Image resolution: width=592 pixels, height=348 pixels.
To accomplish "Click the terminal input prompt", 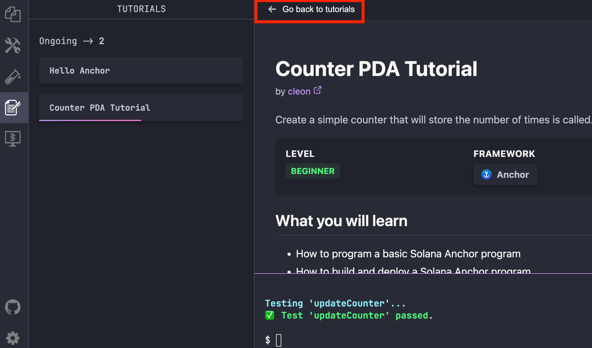I will point(278,340).
